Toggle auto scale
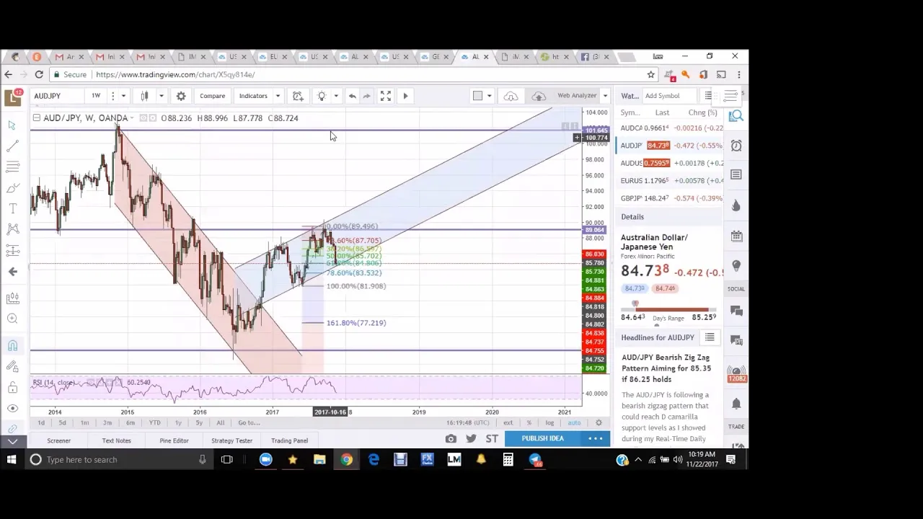Image resolution: width=923 pixels, height=519 pixels. pos(575,422)
